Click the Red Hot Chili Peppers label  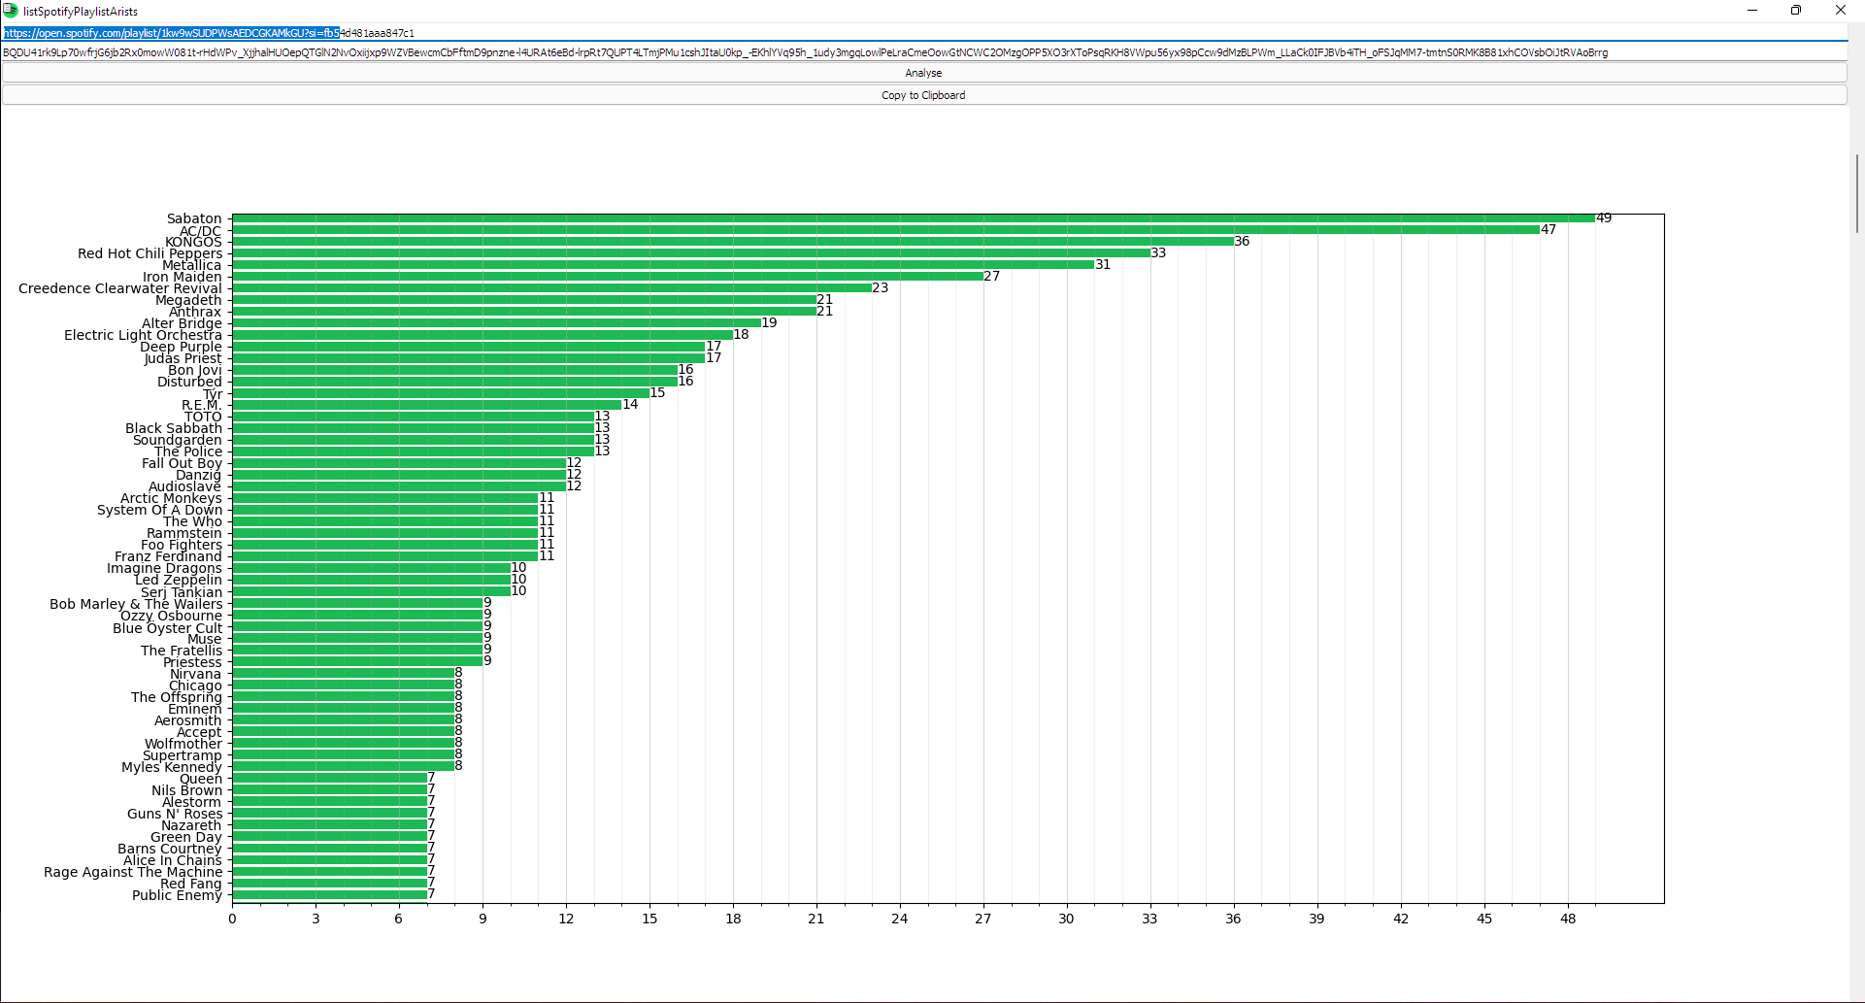click(150, 253)
